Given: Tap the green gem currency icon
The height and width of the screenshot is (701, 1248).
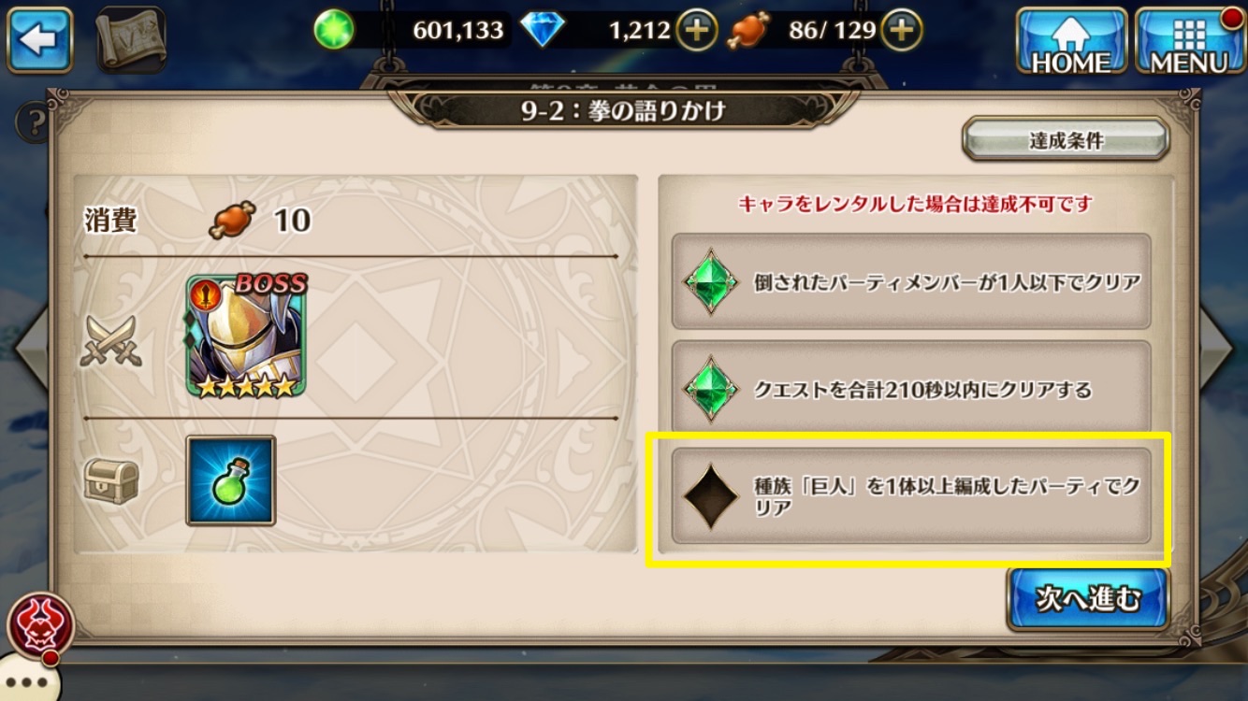Looking at the screenshot, I should pyautogui.click(x=334, y=30).
